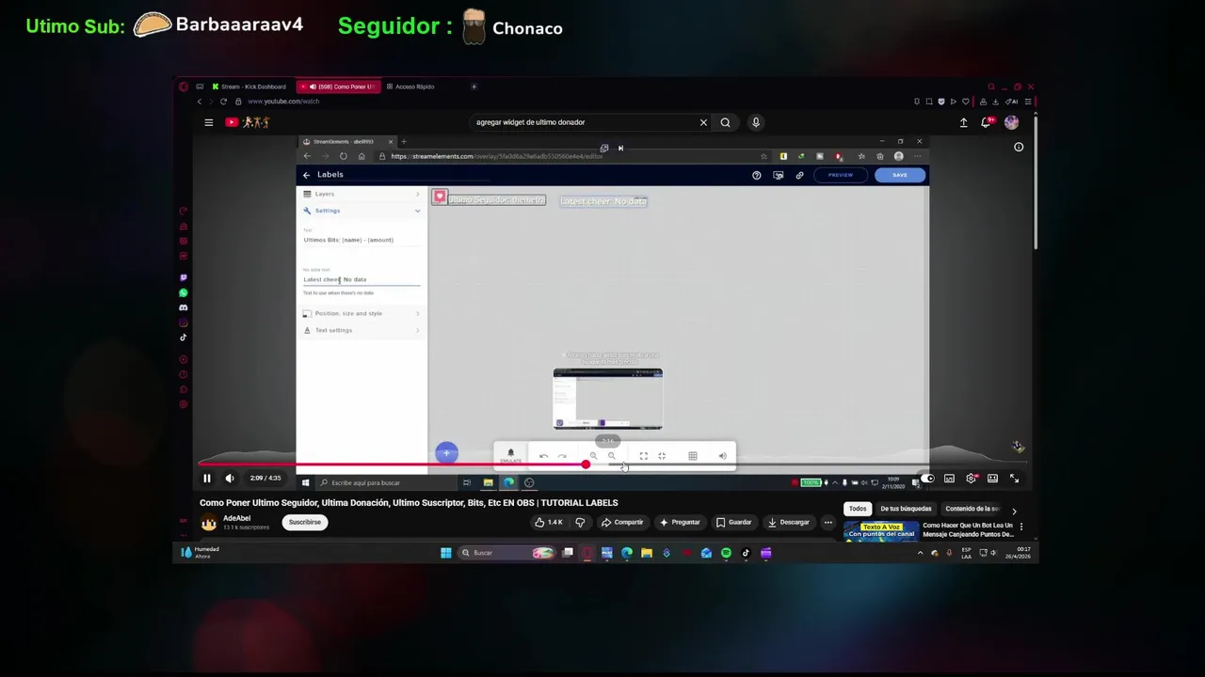Open options for the recommended bot video
This screenshot has width=1205, height=677.
pyautogui.click(x=1021, y=527)
